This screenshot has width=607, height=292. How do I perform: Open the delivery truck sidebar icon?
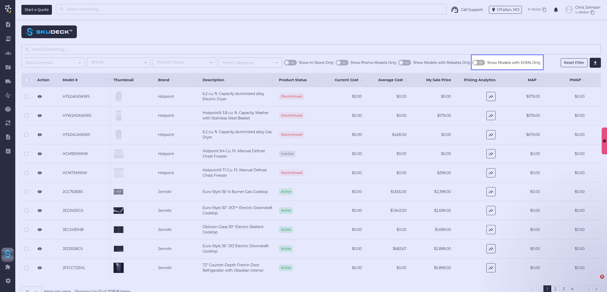pyautogui.click(x=8, y=81)
